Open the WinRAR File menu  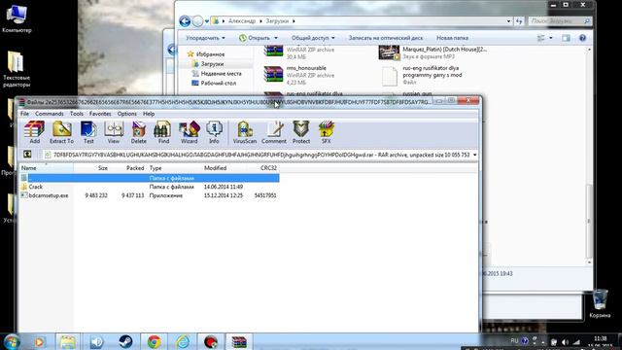coord(24,114)
